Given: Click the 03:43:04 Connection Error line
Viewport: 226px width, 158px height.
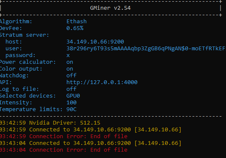Looking at the screenshot, I should pyautogui.click(x=63, y=150).
